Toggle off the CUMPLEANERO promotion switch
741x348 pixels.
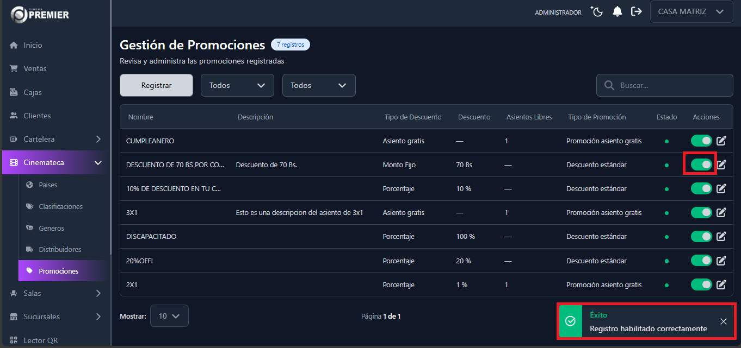click(701, 141)
